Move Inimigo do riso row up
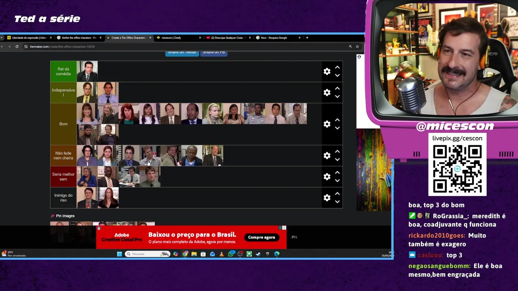 tap(337, 194)
